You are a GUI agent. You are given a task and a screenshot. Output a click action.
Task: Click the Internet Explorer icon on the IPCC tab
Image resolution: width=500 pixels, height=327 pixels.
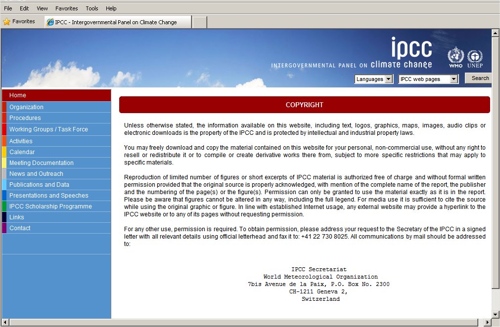click(50, 22)
